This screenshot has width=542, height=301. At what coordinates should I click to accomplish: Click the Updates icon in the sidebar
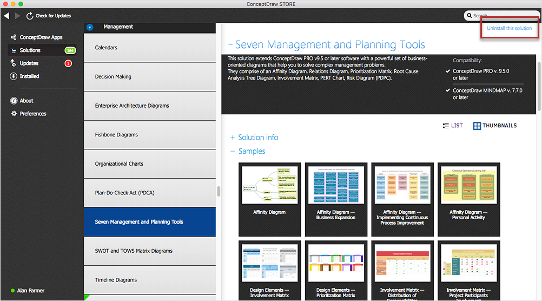(x=14, y=63)
